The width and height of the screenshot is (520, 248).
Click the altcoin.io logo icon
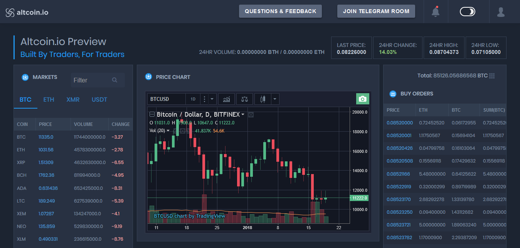pos(10,12)
